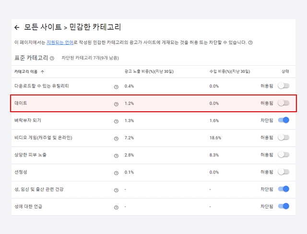Image resolution: width=307 pixels, height=234 pixels.
Task: Click the 0.4% ad impression value
Action: point(129,86)
